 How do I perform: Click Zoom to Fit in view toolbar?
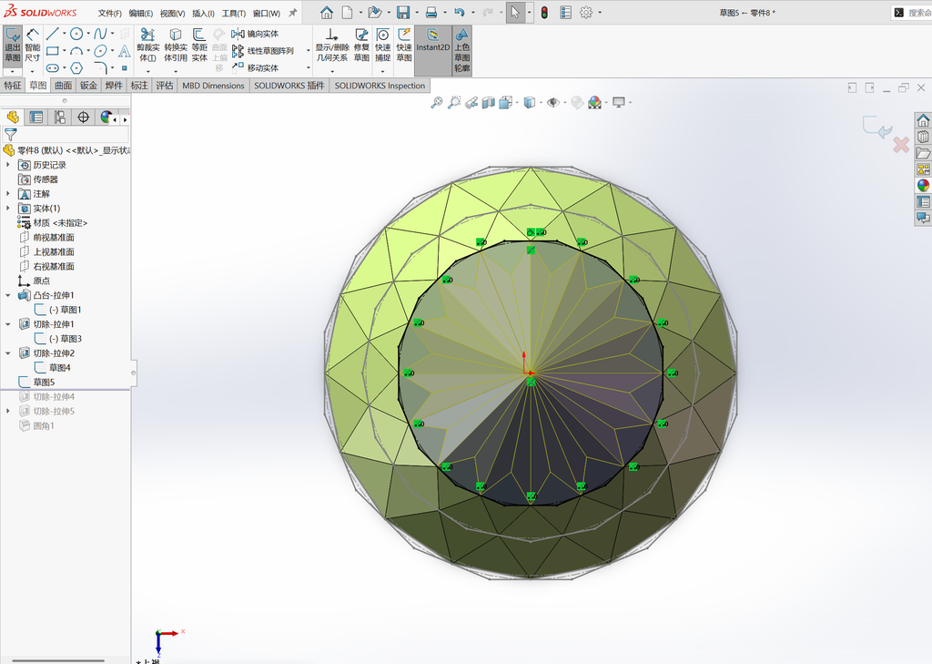436,103
